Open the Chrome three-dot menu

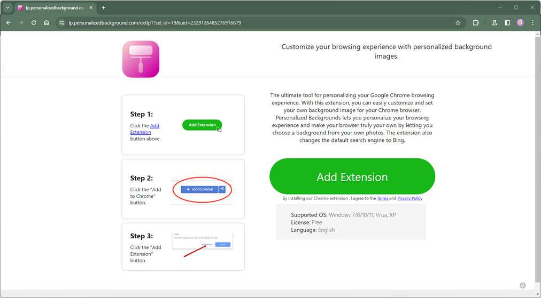point(533,23)
